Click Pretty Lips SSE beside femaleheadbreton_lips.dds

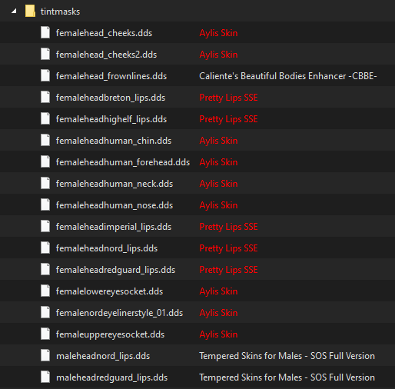point(228,98)
